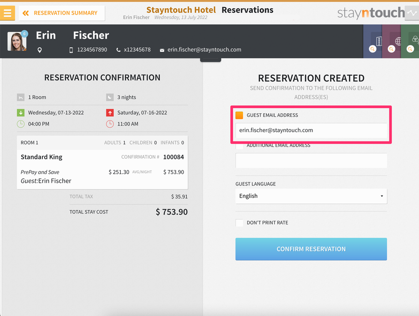419x316 pixels.
Task: Click the mobile number 1234567890
Action: tap(92, 50)
